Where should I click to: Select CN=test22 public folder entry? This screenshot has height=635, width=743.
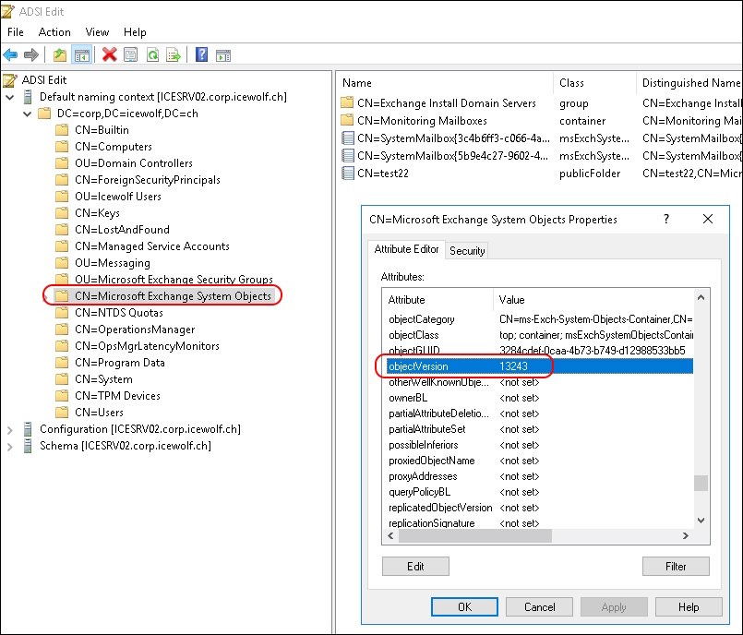tap(383, 173)
